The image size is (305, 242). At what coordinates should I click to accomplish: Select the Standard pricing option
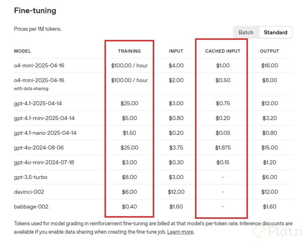click(x=275, y=32)
